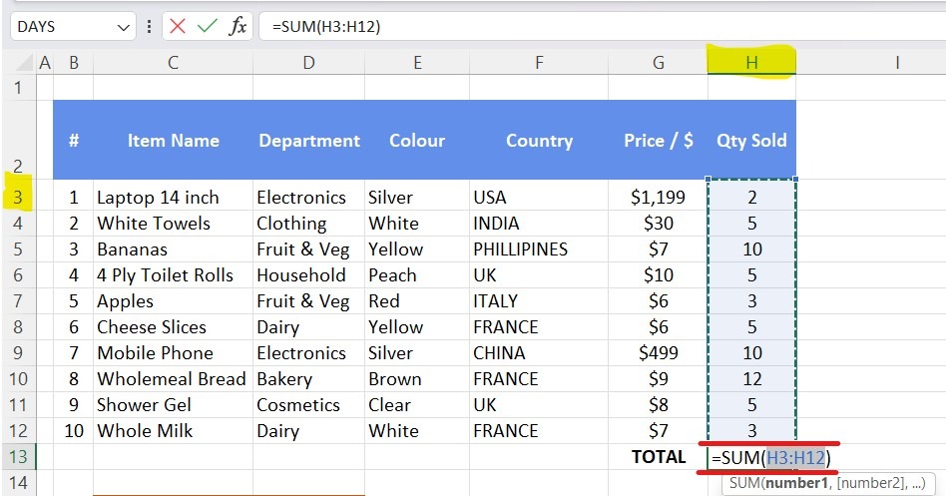Select row 13 header
Viewport: 946px width, 496px height.
point(18,457)
